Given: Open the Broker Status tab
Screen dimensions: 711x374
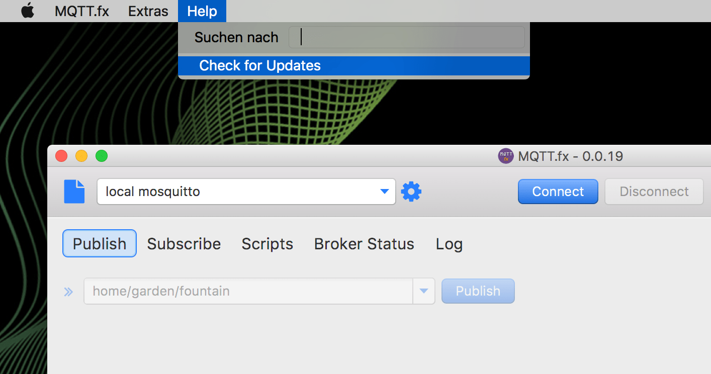Looking at the screenshot, I should point(364,244).
